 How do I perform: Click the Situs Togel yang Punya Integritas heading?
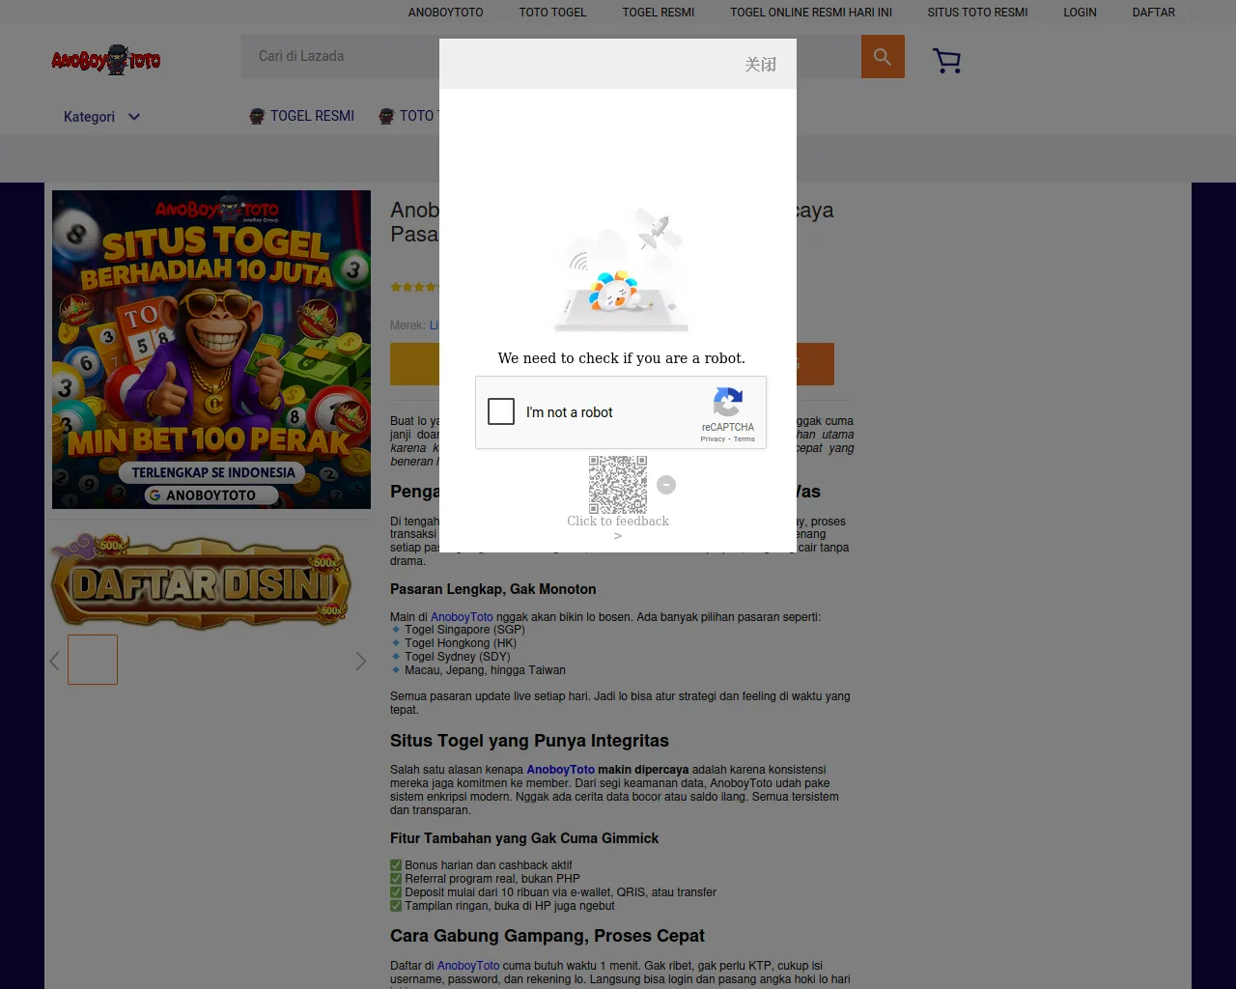tap(529, 741)
